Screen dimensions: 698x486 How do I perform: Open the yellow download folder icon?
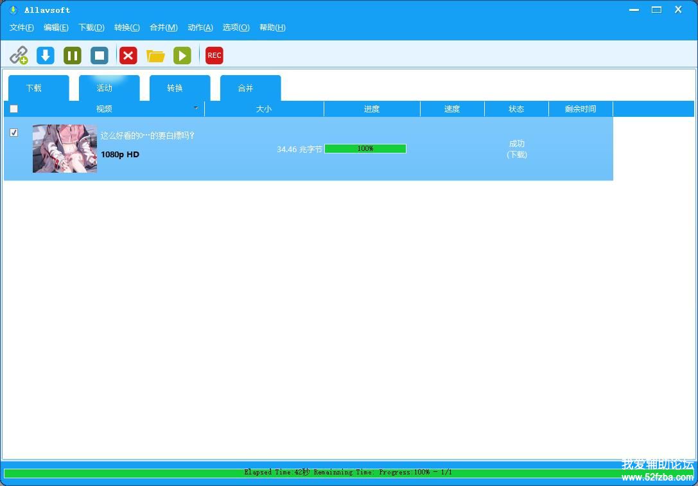click(155, 56)
